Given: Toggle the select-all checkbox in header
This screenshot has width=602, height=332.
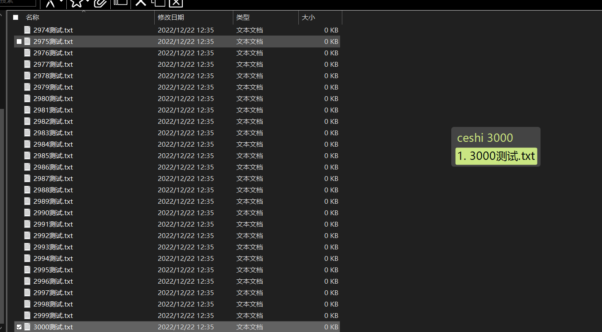Looking at the screenshot, I should [x=16, y=18].
